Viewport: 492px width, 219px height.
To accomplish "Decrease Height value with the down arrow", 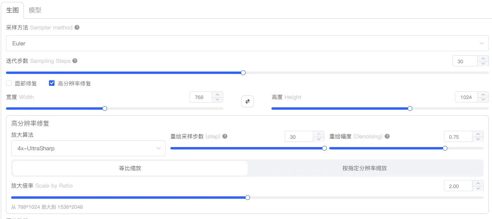I will [483, 100].
